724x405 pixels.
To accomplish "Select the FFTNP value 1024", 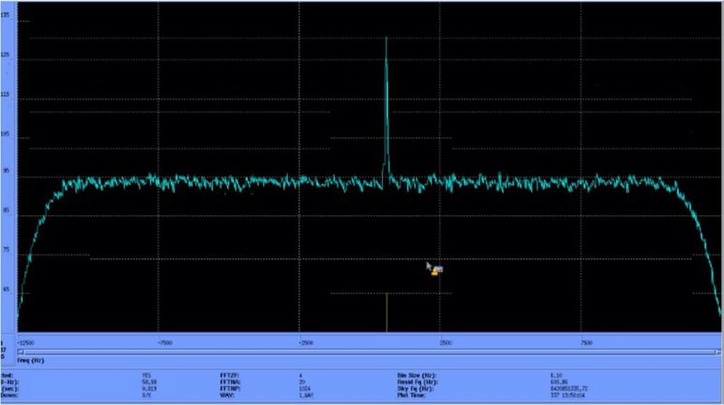I will pyautogui.click(x=304, y=390).
